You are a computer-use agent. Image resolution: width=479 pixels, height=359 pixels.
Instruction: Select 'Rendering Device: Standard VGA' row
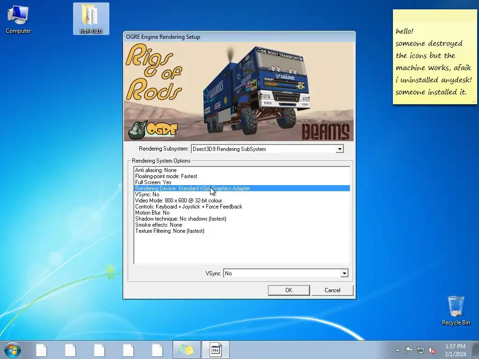tap(242, 188)
